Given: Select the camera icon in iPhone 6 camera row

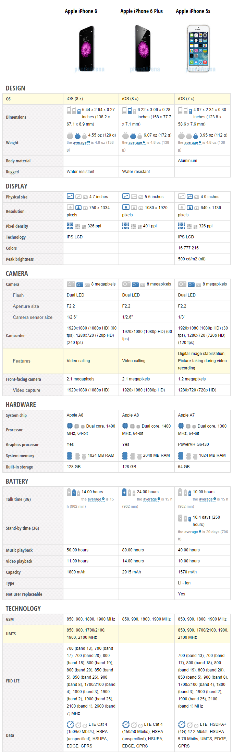Looking at the screenshot, I should (79, 284).
